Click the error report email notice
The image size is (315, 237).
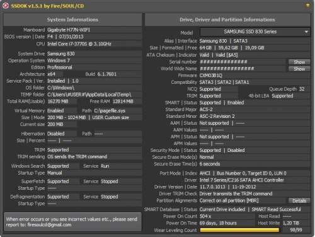coord(72,222)
